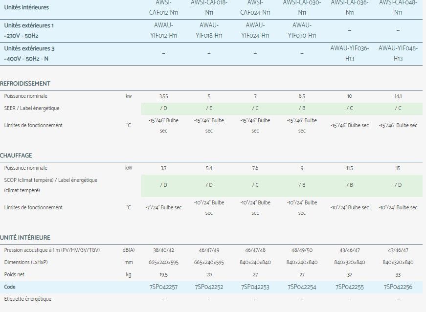Click product code 7SP042255
Viewport: 426px width, 312px height.
coord(349,287)
